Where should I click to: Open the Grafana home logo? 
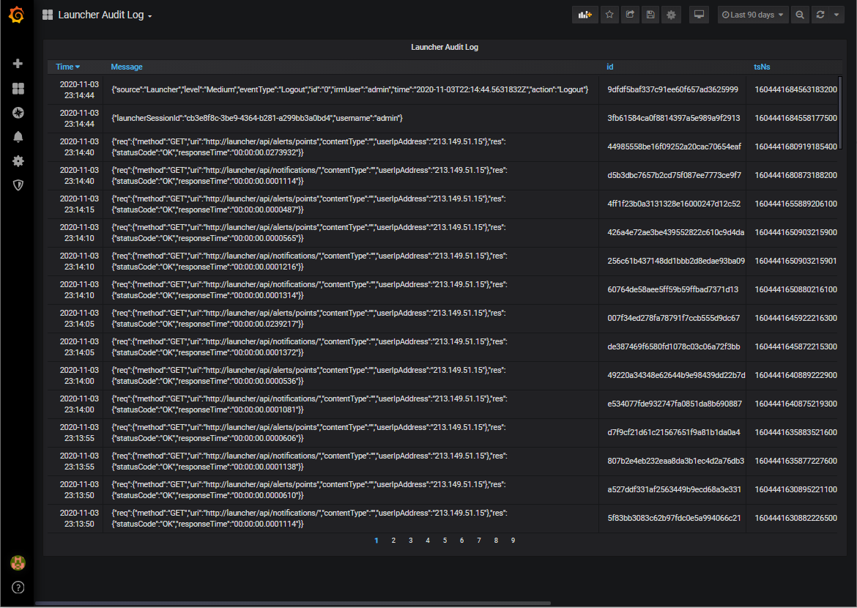[x=17, y=15]
